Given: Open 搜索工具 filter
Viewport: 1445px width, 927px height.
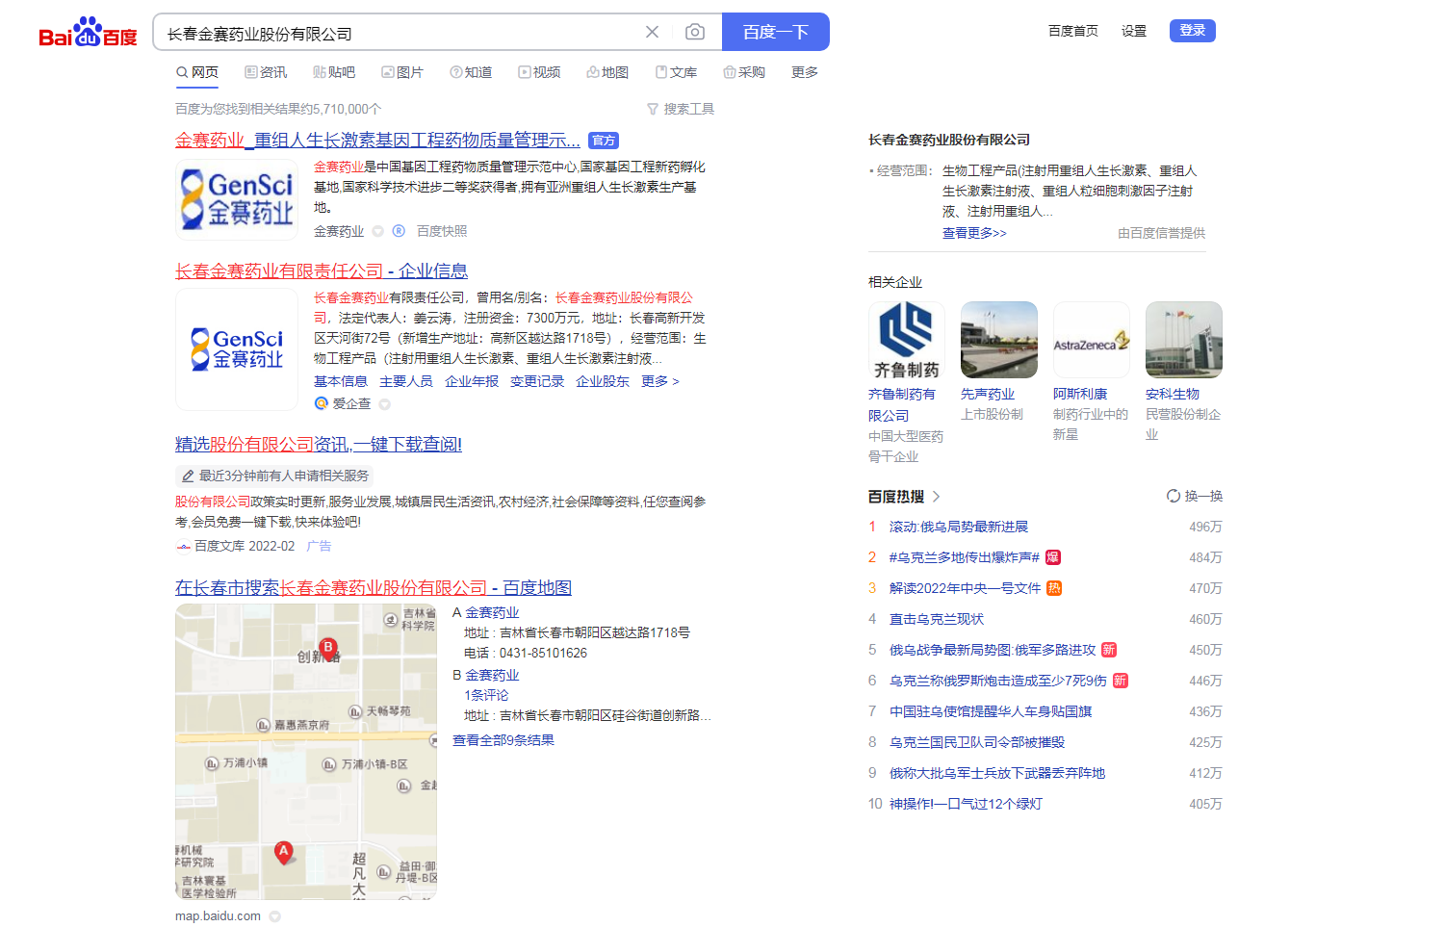Looking at the screenshot, I should pyautogui.click(x=681, y=109).
